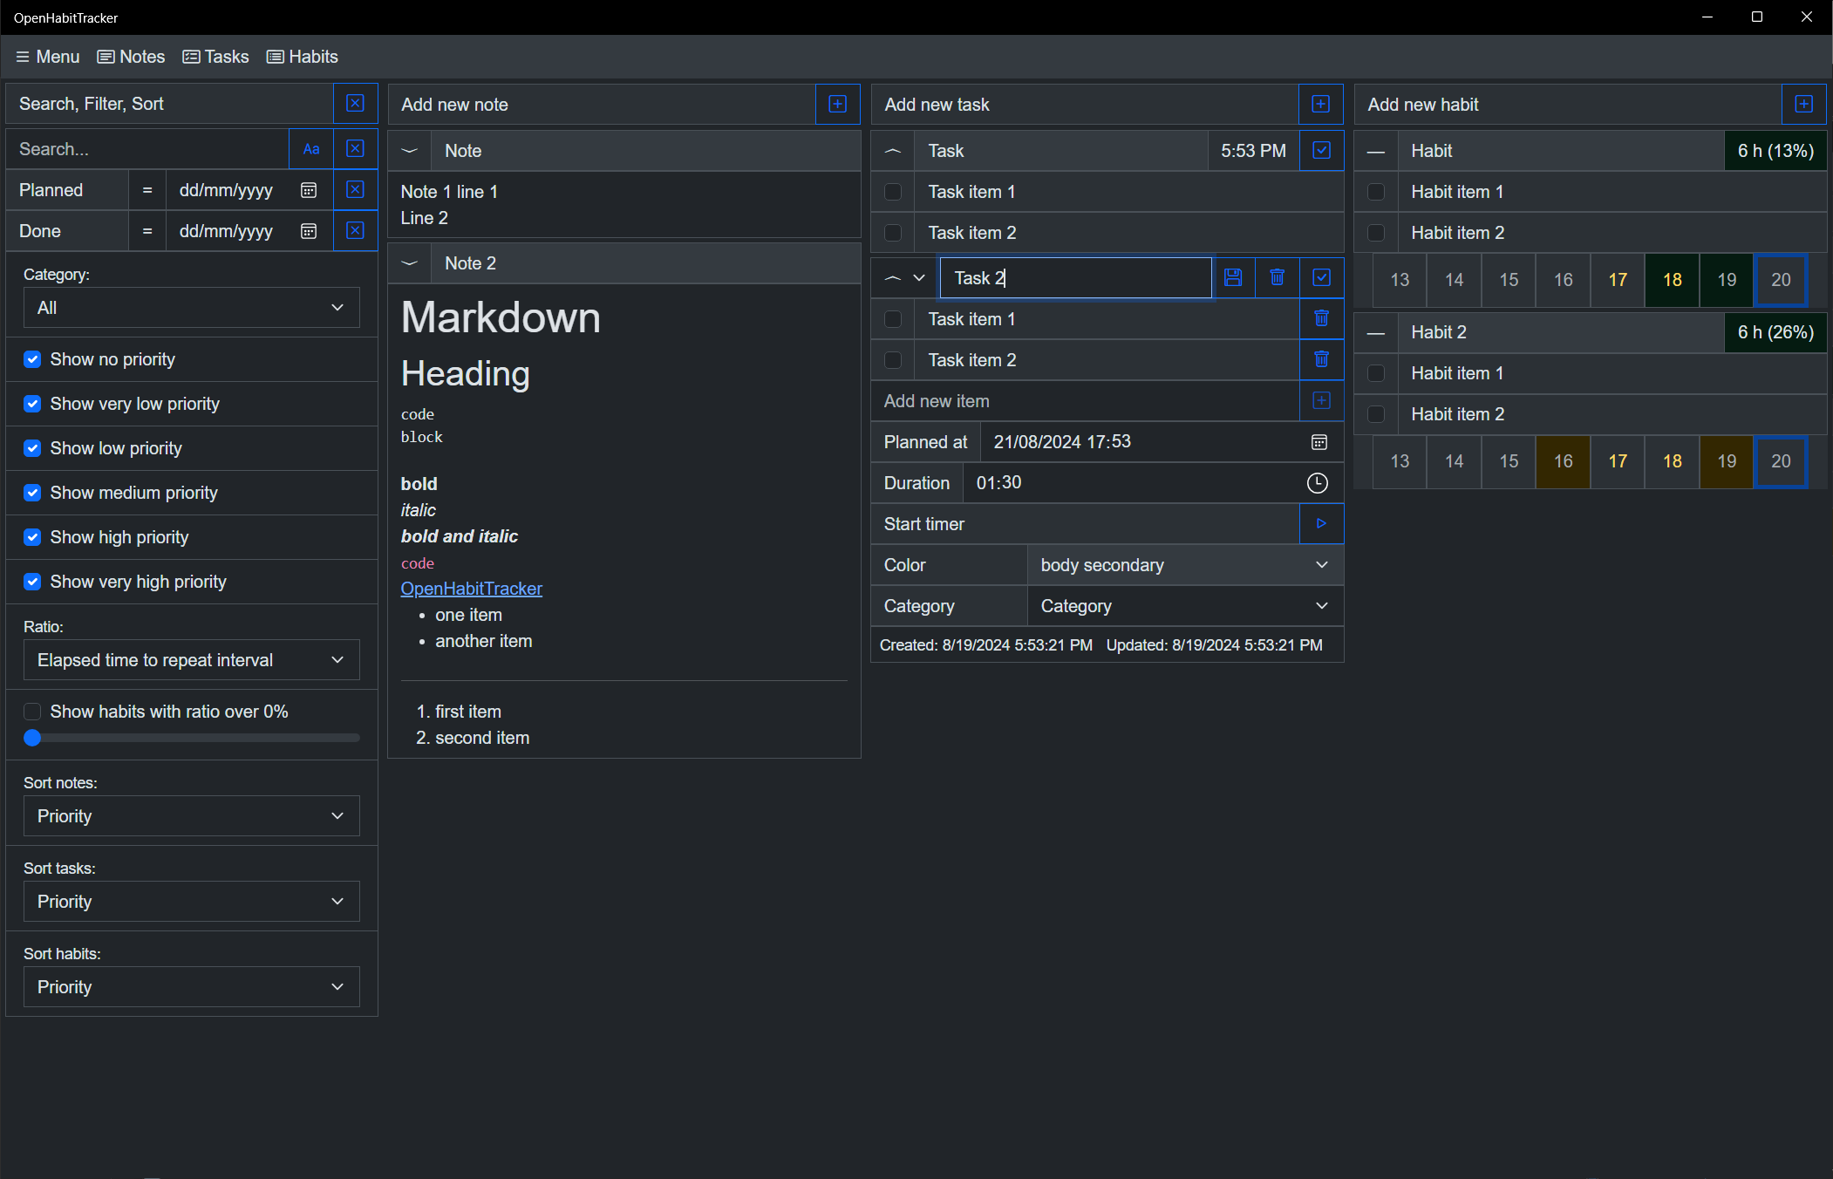
Task: Expand the Sort notes Priority dropdown
Action: pos(191,816)
